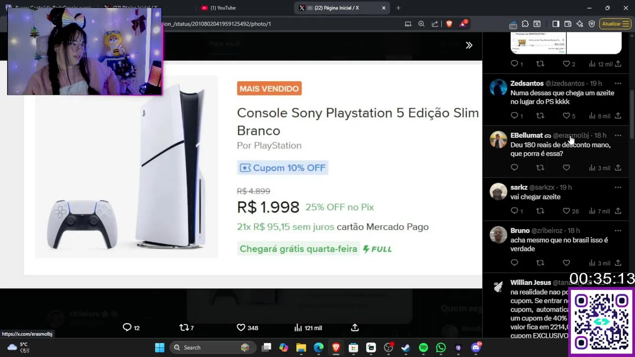Click the Brave Shields lion icon
635x357 pixels.
pyautogui.click(x=449, y=24)
